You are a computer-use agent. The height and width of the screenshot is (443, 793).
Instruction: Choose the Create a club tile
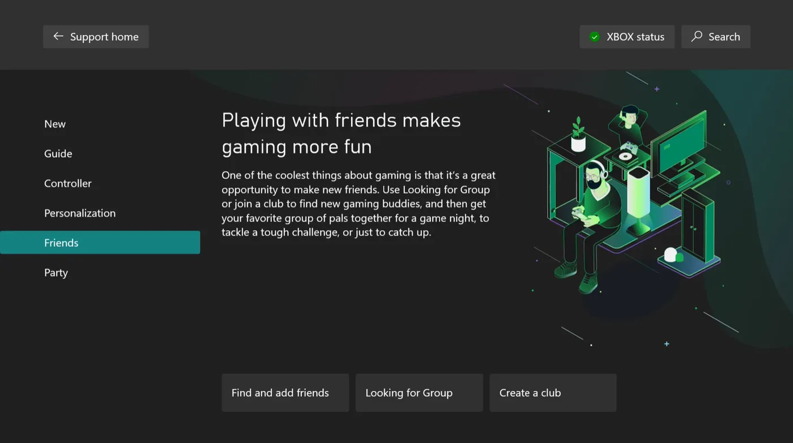point(553,393)
